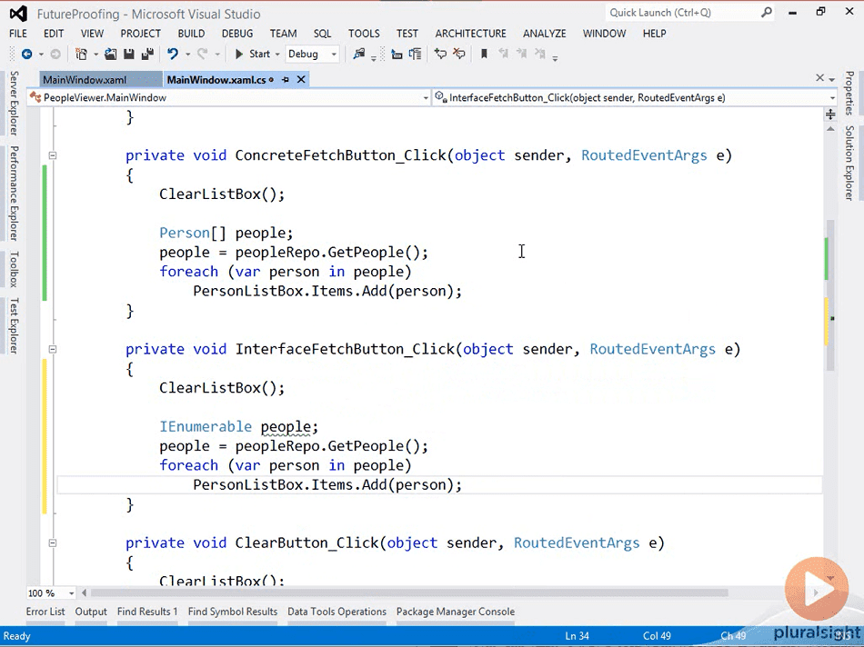Expand the Toolbox side panel
The height and width of the screenshot is (647, 864).
click(14, 269)
